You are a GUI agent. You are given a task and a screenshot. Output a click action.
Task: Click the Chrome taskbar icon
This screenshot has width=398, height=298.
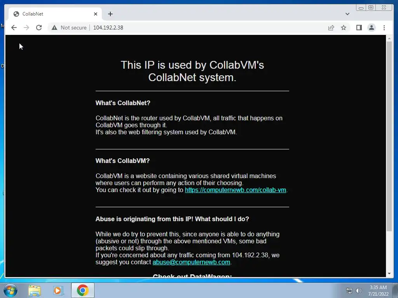[82, 290]
